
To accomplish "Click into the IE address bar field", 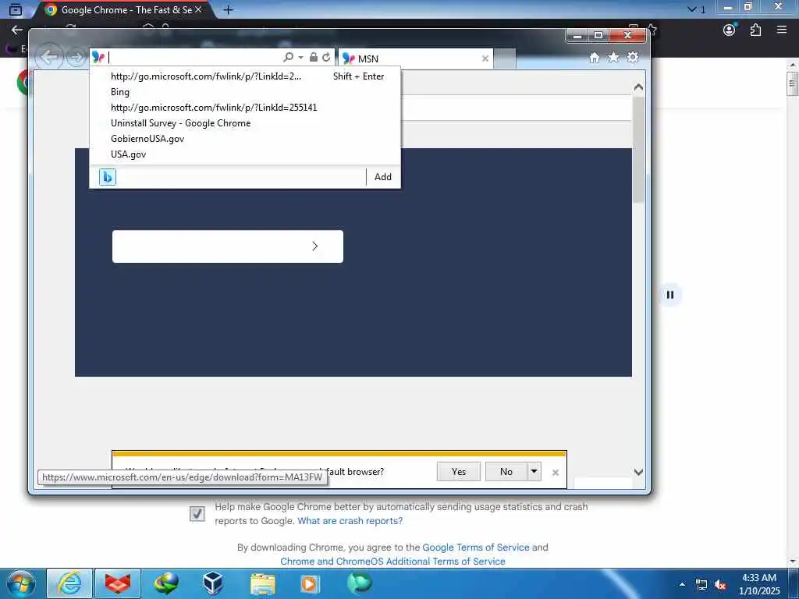I will pos(194,58).
